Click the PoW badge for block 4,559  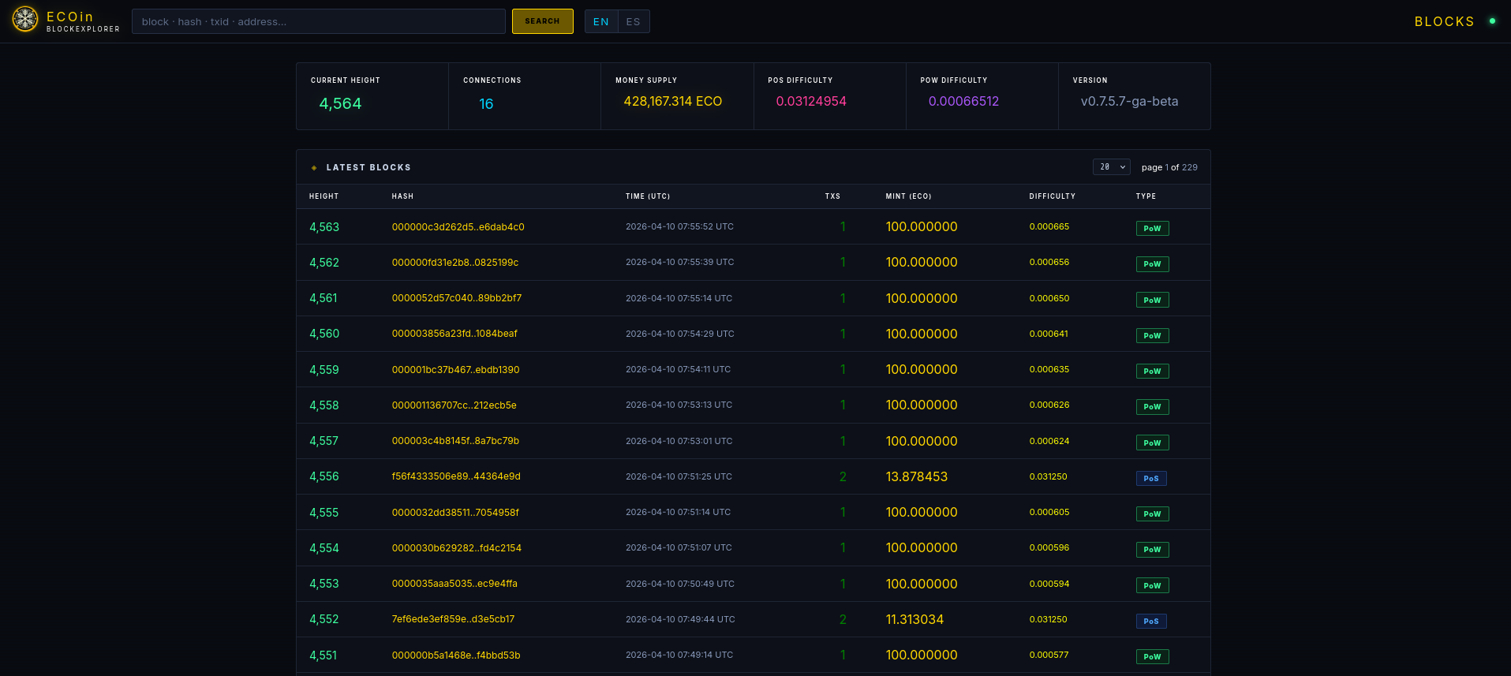tap(1152, 372)
